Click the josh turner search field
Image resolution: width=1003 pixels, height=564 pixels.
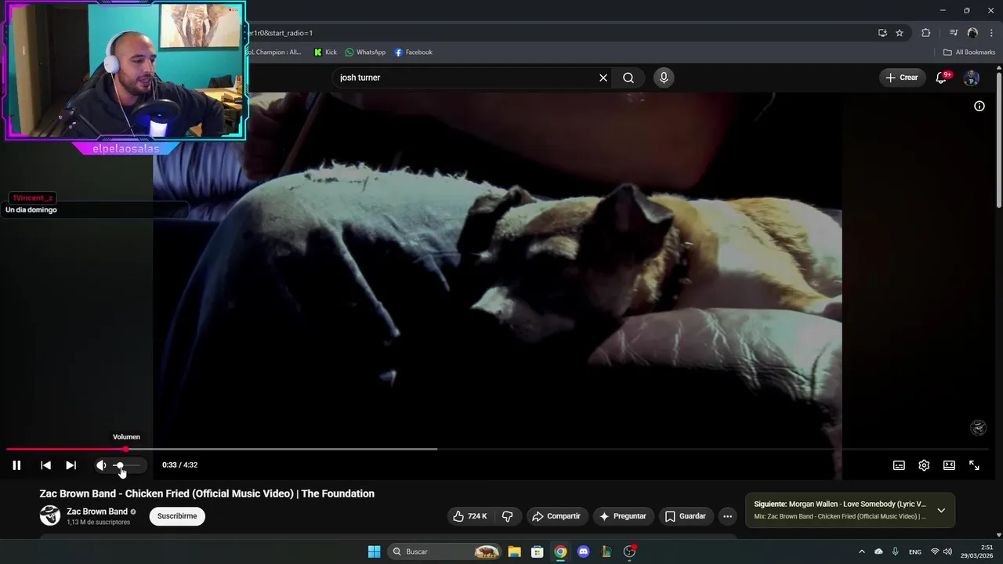click(x=466, y=78)
